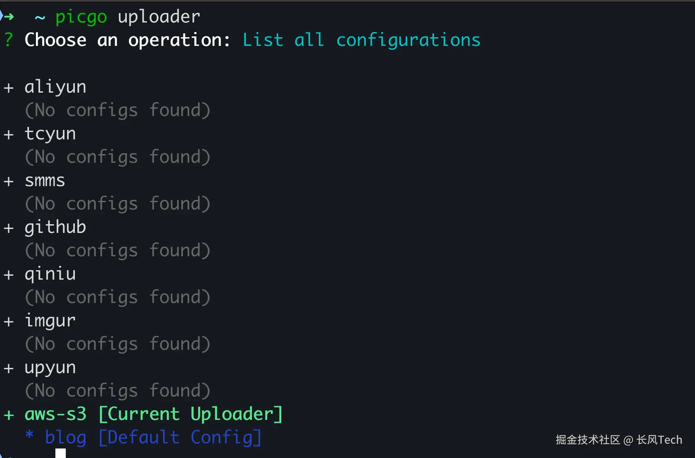Click the plus sign beside aliyun

tap(9, 88)
